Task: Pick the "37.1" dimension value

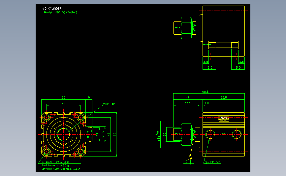Action: click(x=187, y=103)
